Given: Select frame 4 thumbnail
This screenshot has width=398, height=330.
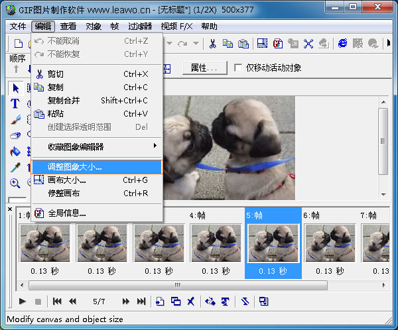Looking at the screenshot, I should [x=216, y=243].
